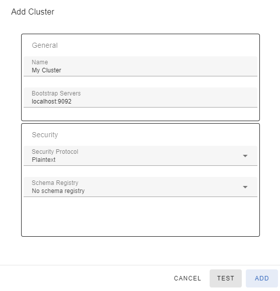Focus the Bootstrap Servers input field
The image size is (280, 291).
140,98
